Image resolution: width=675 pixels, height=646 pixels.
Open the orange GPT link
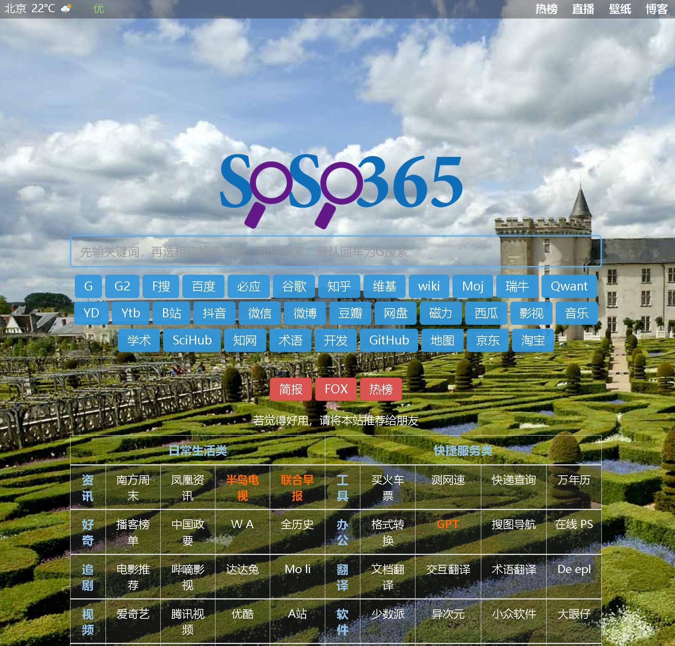(x=448, y=524)
